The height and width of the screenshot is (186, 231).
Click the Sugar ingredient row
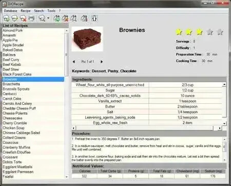coord(147,90)
